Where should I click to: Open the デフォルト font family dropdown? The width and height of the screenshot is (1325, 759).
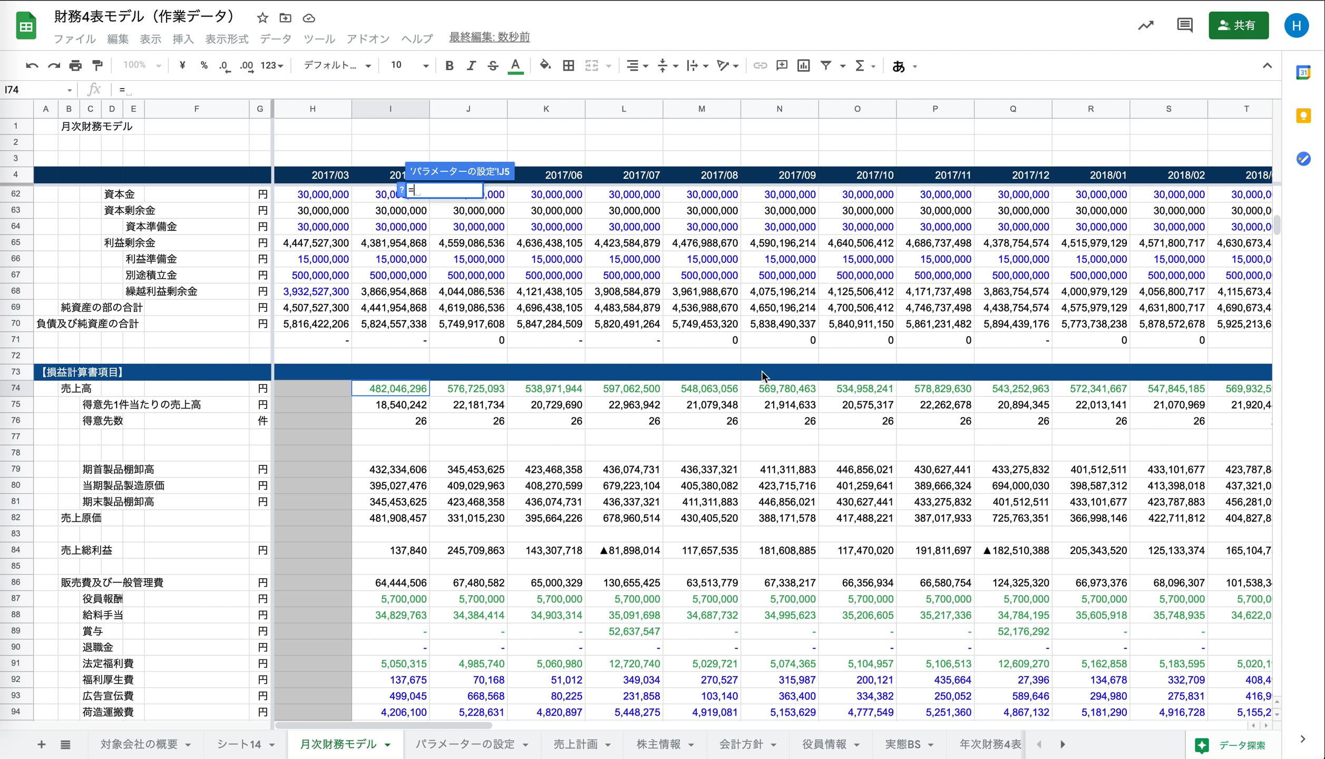click(x=337, y=65)
